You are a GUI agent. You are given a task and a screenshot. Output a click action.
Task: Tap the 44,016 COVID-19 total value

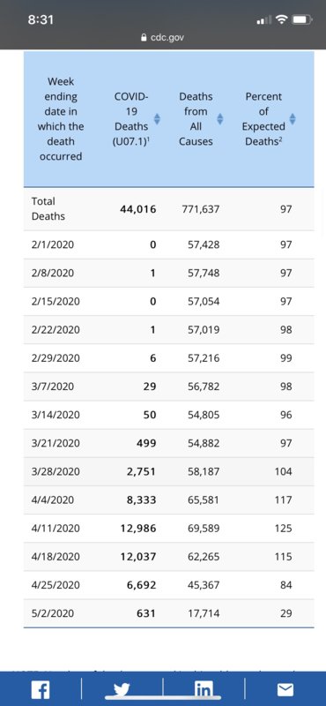click(138, 209)
